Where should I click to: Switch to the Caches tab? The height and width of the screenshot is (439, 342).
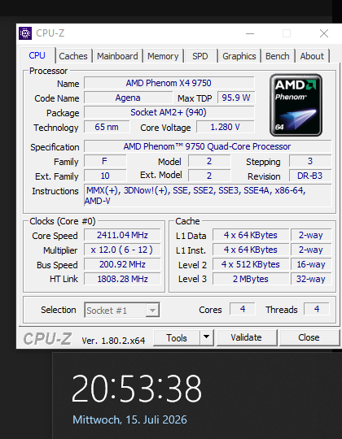click(73, 56)
